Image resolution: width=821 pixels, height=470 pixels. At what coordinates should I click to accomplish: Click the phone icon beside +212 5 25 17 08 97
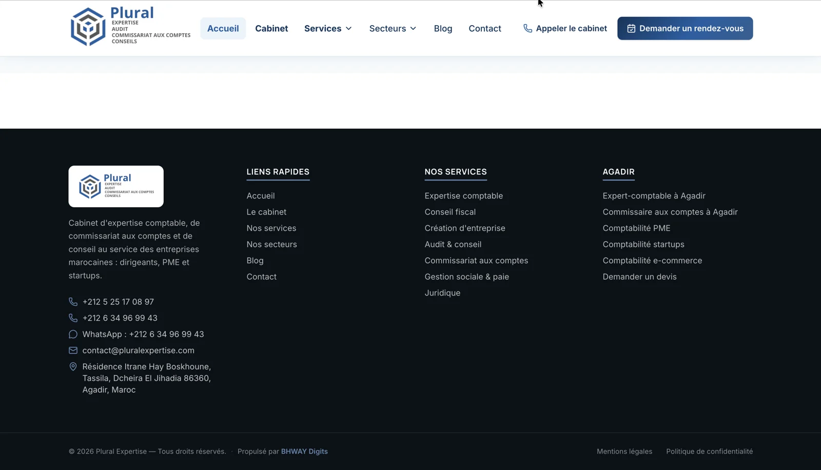point(73,302)
